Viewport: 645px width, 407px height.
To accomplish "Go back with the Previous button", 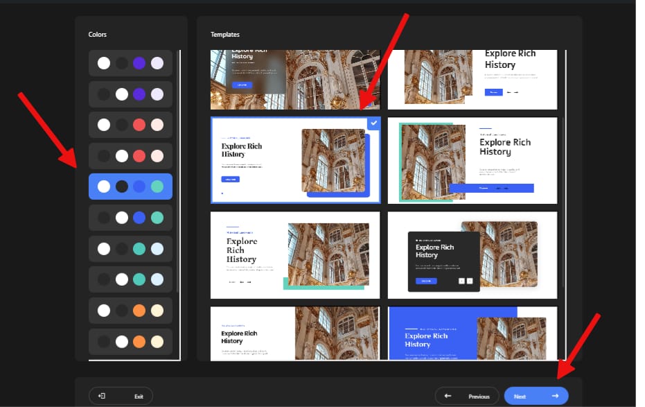I will click(x=466, y=396).
